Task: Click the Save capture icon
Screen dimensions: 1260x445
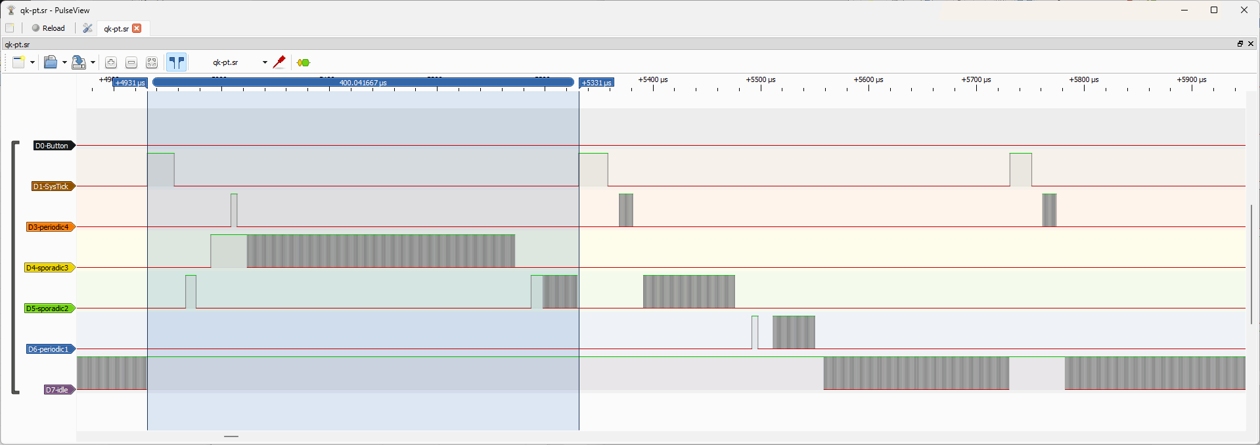Action: click(79, 62)
